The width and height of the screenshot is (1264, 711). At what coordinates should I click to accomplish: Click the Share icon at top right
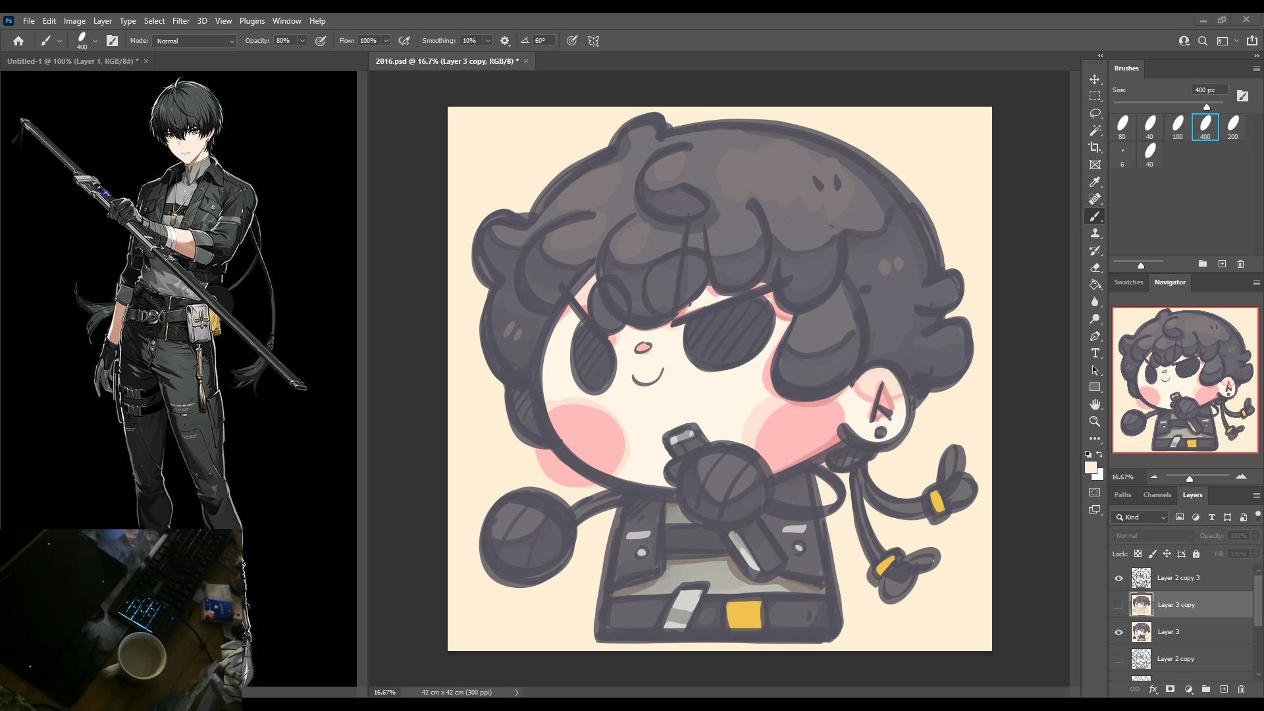click(x=1252, y=41)
